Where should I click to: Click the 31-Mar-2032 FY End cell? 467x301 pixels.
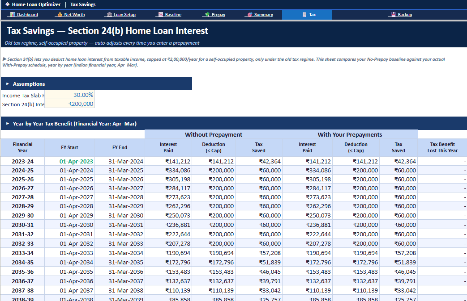pos(120,234)
